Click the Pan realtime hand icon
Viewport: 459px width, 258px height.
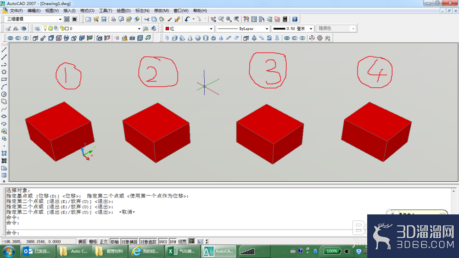point(213,19)
